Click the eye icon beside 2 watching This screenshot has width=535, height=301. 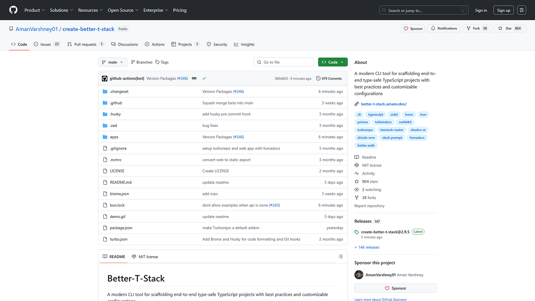tap(356, 190)
